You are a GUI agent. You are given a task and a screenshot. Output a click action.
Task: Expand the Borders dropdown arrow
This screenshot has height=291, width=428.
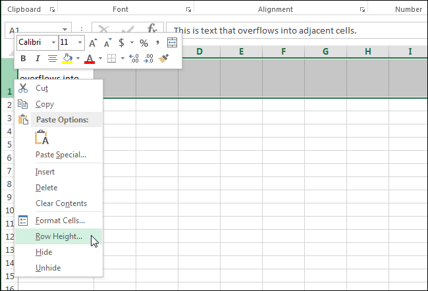click(122, 59)
